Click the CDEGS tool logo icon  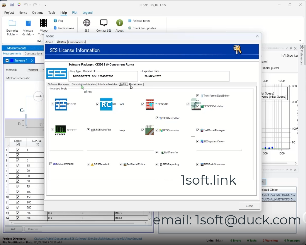[x=61, y=104]
